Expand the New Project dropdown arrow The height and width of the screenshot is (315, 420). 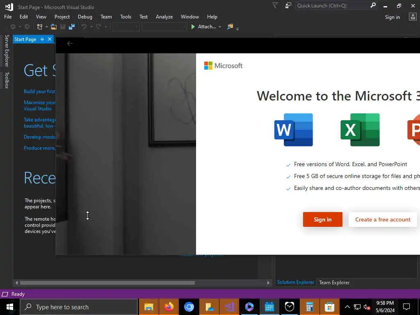[x=47, y=27]
